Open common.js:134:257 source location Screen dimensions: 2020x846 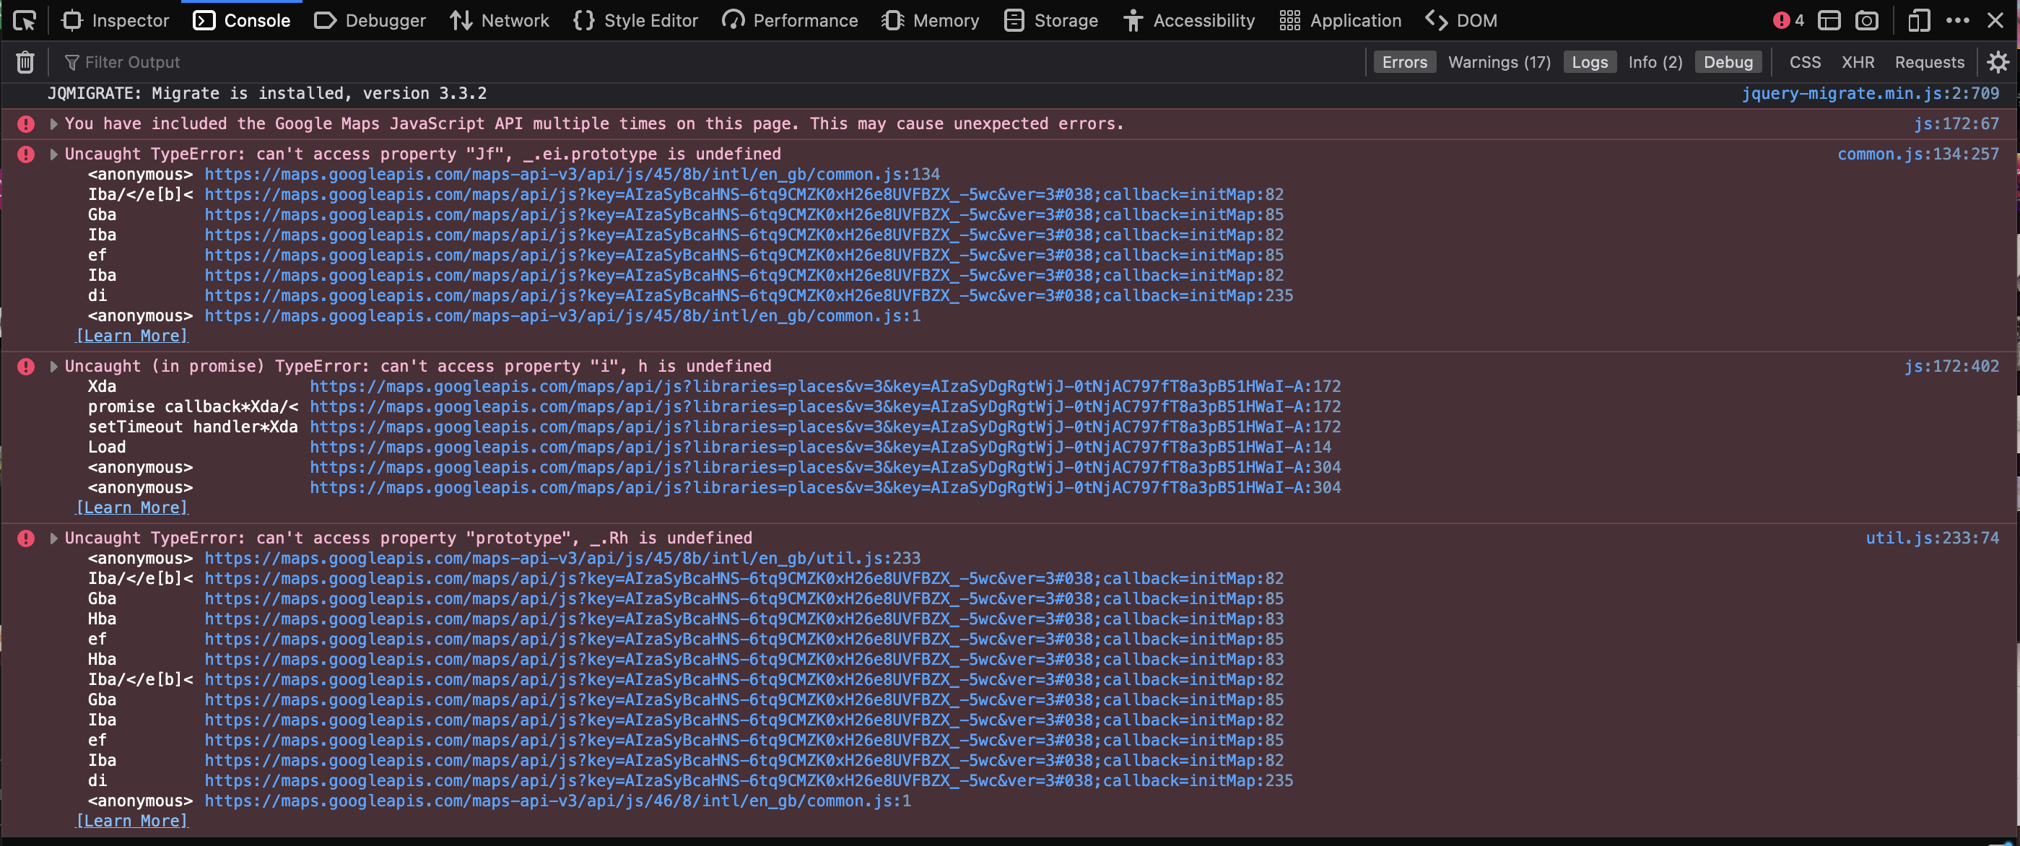[x=1918, y=154]
